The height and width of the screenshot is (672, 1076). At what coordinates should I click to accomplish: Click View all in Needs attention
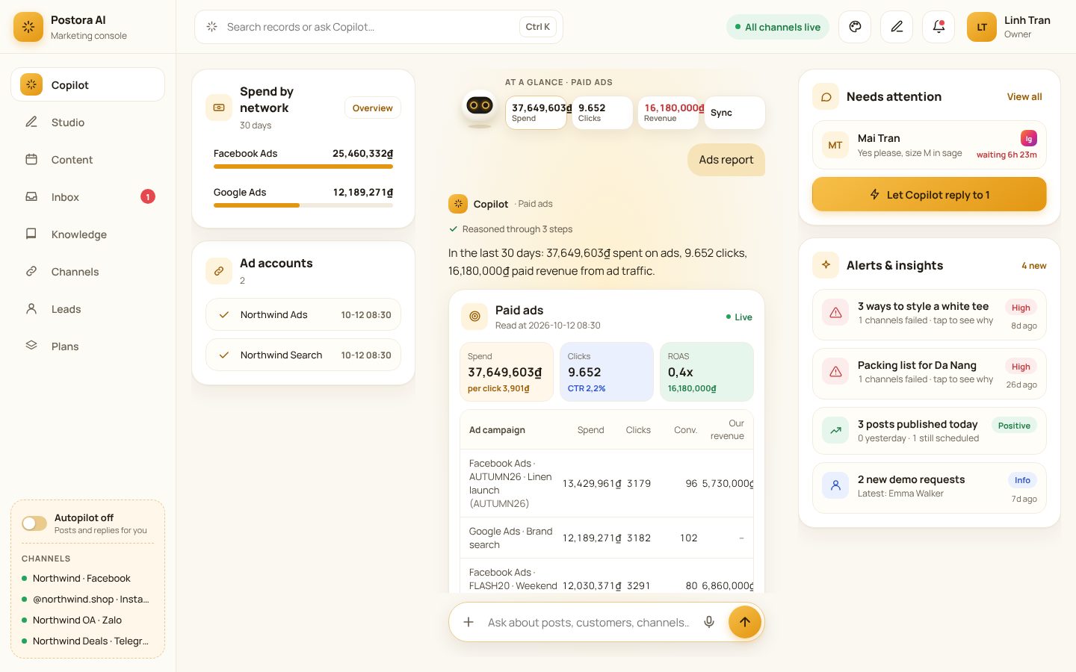[x=1024, y=96]
